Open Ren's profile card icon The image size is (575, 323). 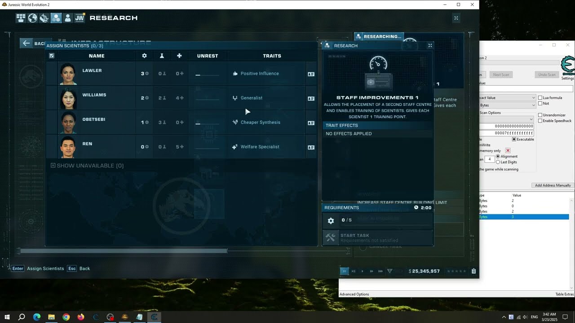[x=311, y=147]
